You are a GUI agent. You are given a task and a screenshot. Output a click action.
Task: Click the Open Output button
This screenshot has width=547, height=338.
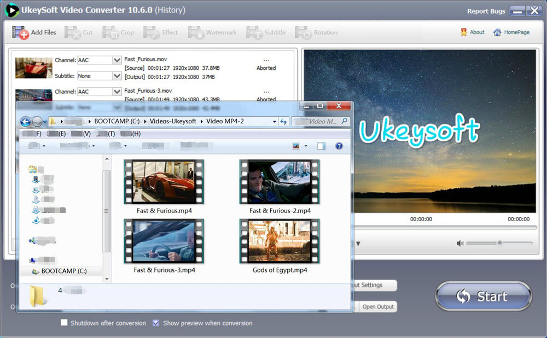378,307
